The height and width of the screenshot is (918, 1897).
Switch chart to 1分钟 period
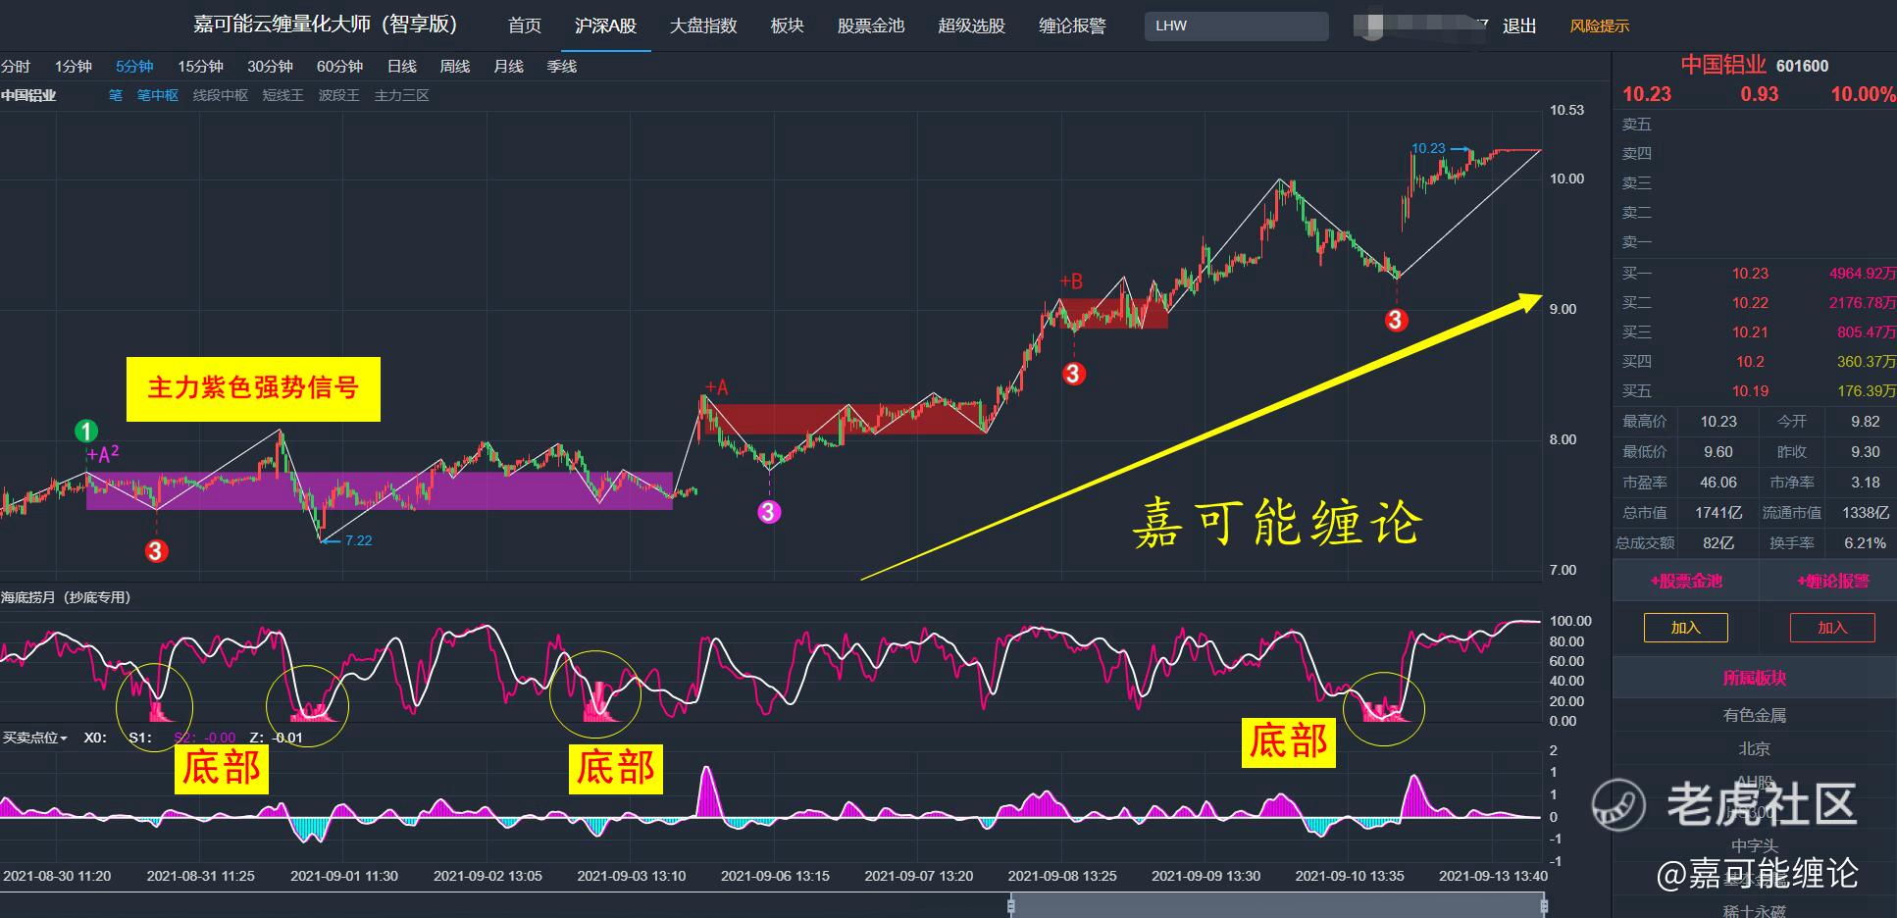74,66
